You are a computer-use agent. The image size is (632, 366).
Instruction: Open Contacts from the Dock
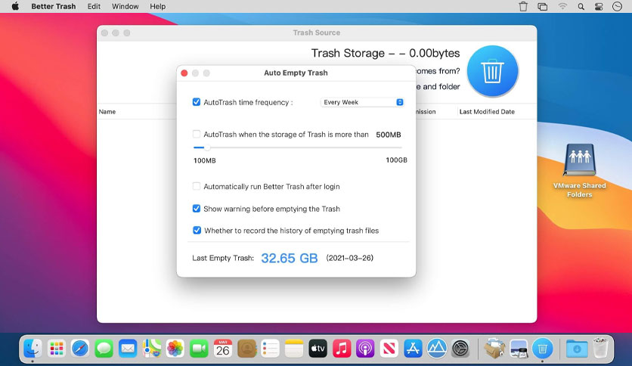pyautogui.click(x=246, y=349)
